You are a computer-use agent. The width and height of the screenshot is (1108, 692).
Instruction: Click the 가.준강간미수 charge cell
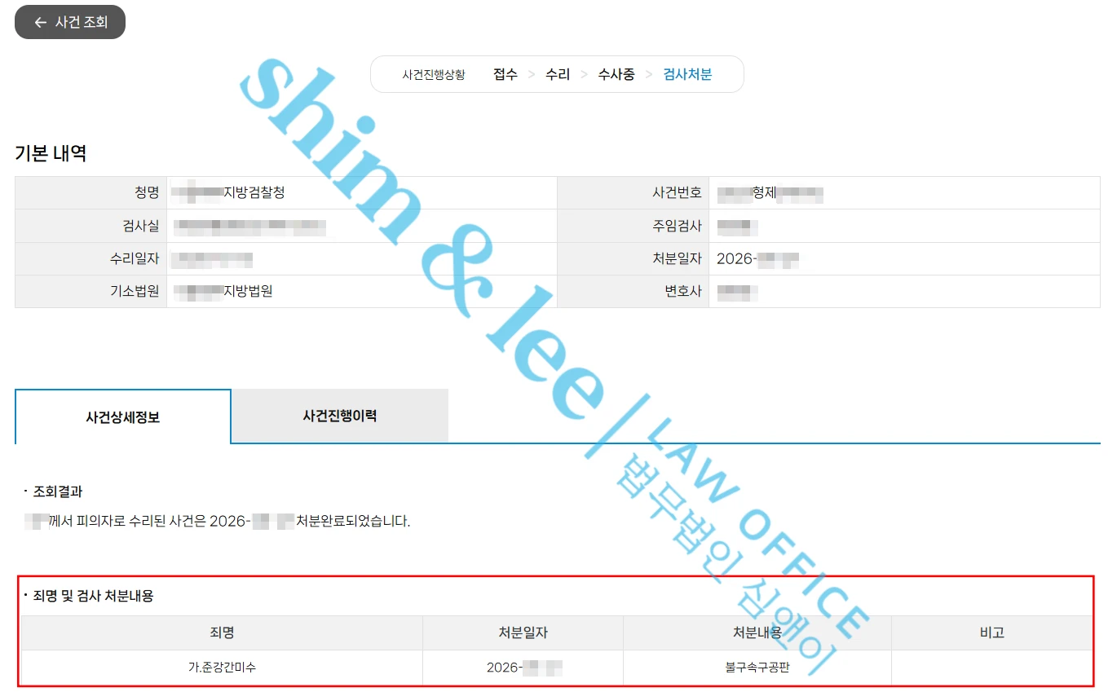222,668
